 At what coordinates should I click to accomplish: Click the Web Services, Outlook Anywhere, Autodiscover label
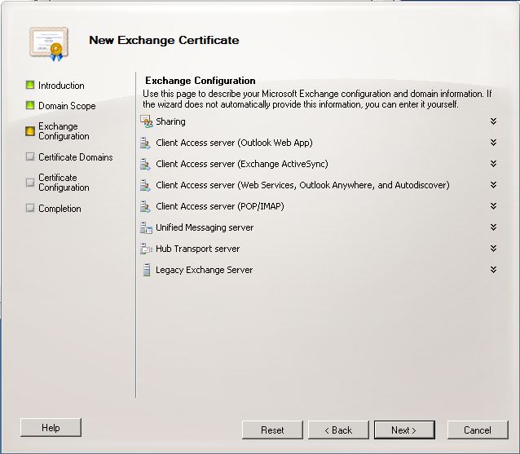click(302, 185)
